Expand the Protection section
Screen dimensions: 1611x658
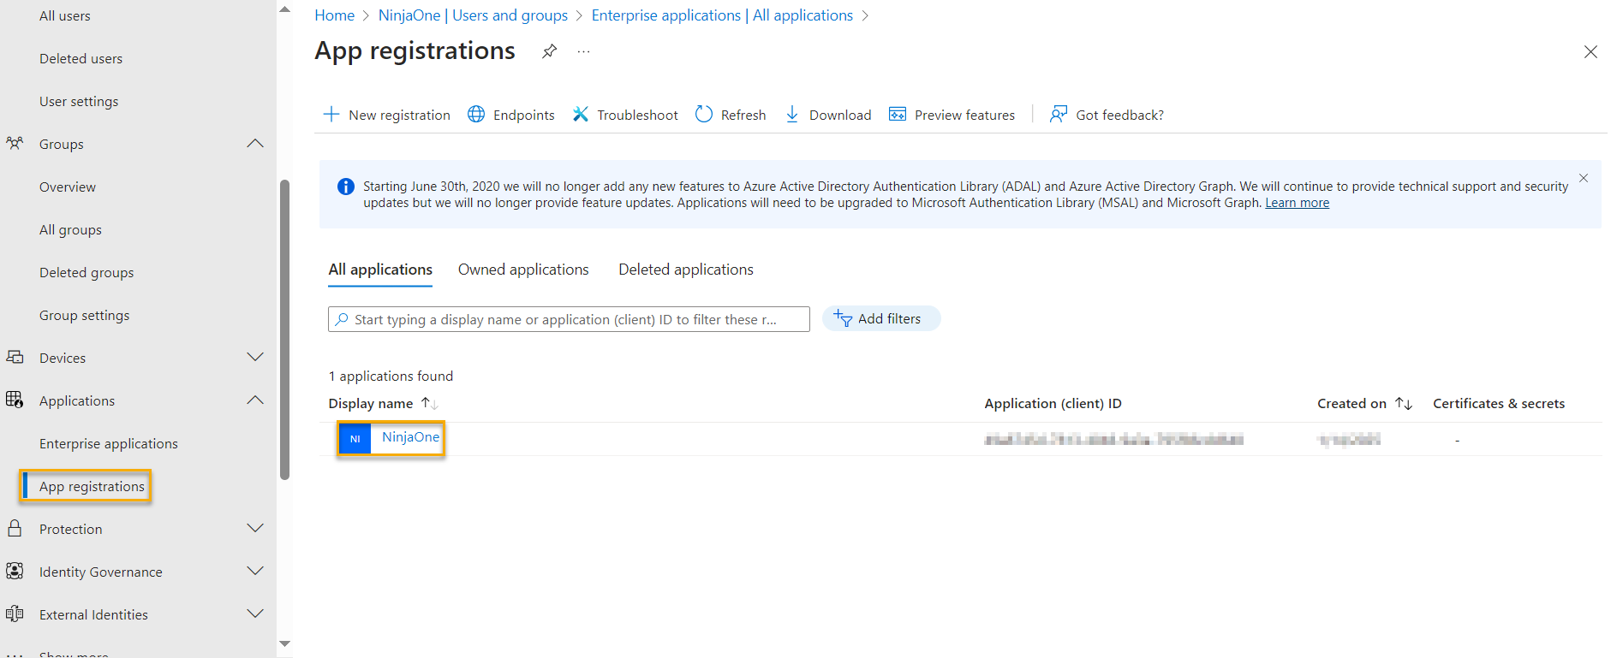point(254,529)
